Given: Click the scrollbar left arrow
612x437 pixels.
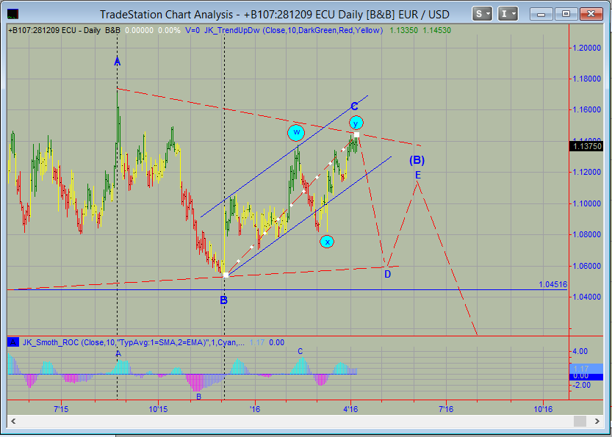Looking at the screenshot, I should pos(13,421).
